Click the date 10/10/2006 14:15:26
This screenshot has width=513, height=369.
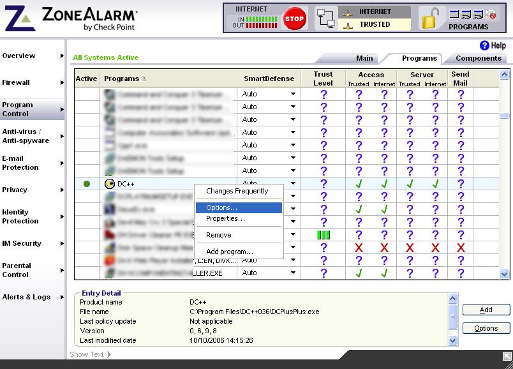[221, 340]
